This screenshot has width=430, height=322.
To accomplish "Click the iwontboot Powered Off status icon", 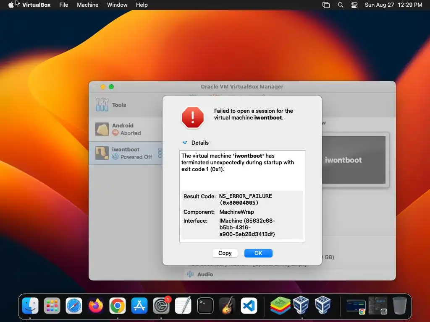I will (x=115, y=157).
